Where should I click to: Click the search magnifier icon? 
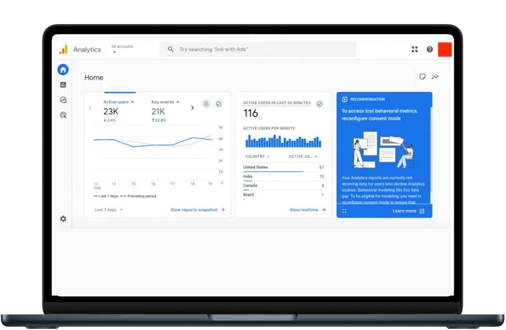click(x=170, y=49)
